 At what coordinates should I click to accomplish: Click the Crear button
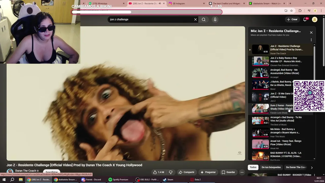coord(292,19)
